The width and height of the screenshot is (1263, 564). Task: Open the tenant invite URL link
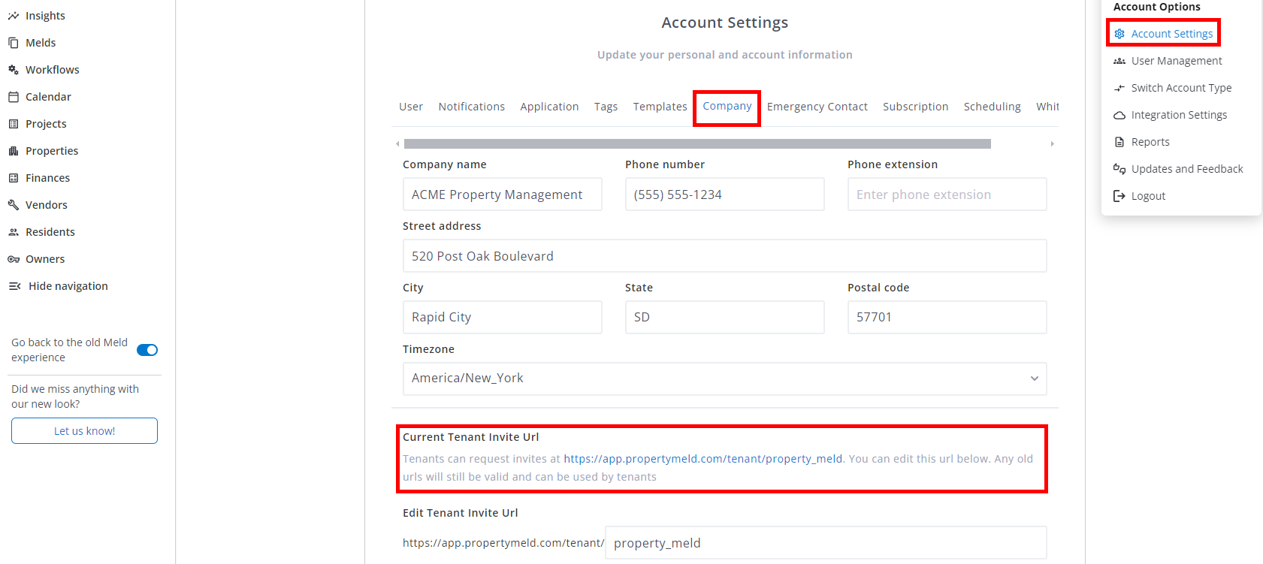pos(703,459)
